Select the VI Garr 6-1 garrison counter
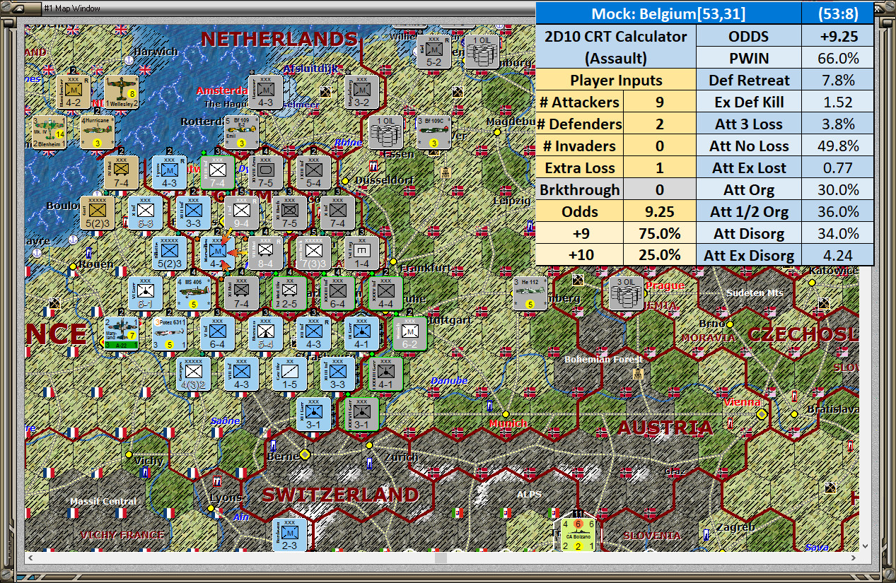Screen dimensions: 896x583 click(146, 293)
